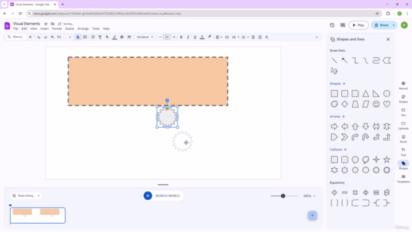Insert the right arrow shape
Viewport: 412px width, 232px height.
[x=334, y=126]
